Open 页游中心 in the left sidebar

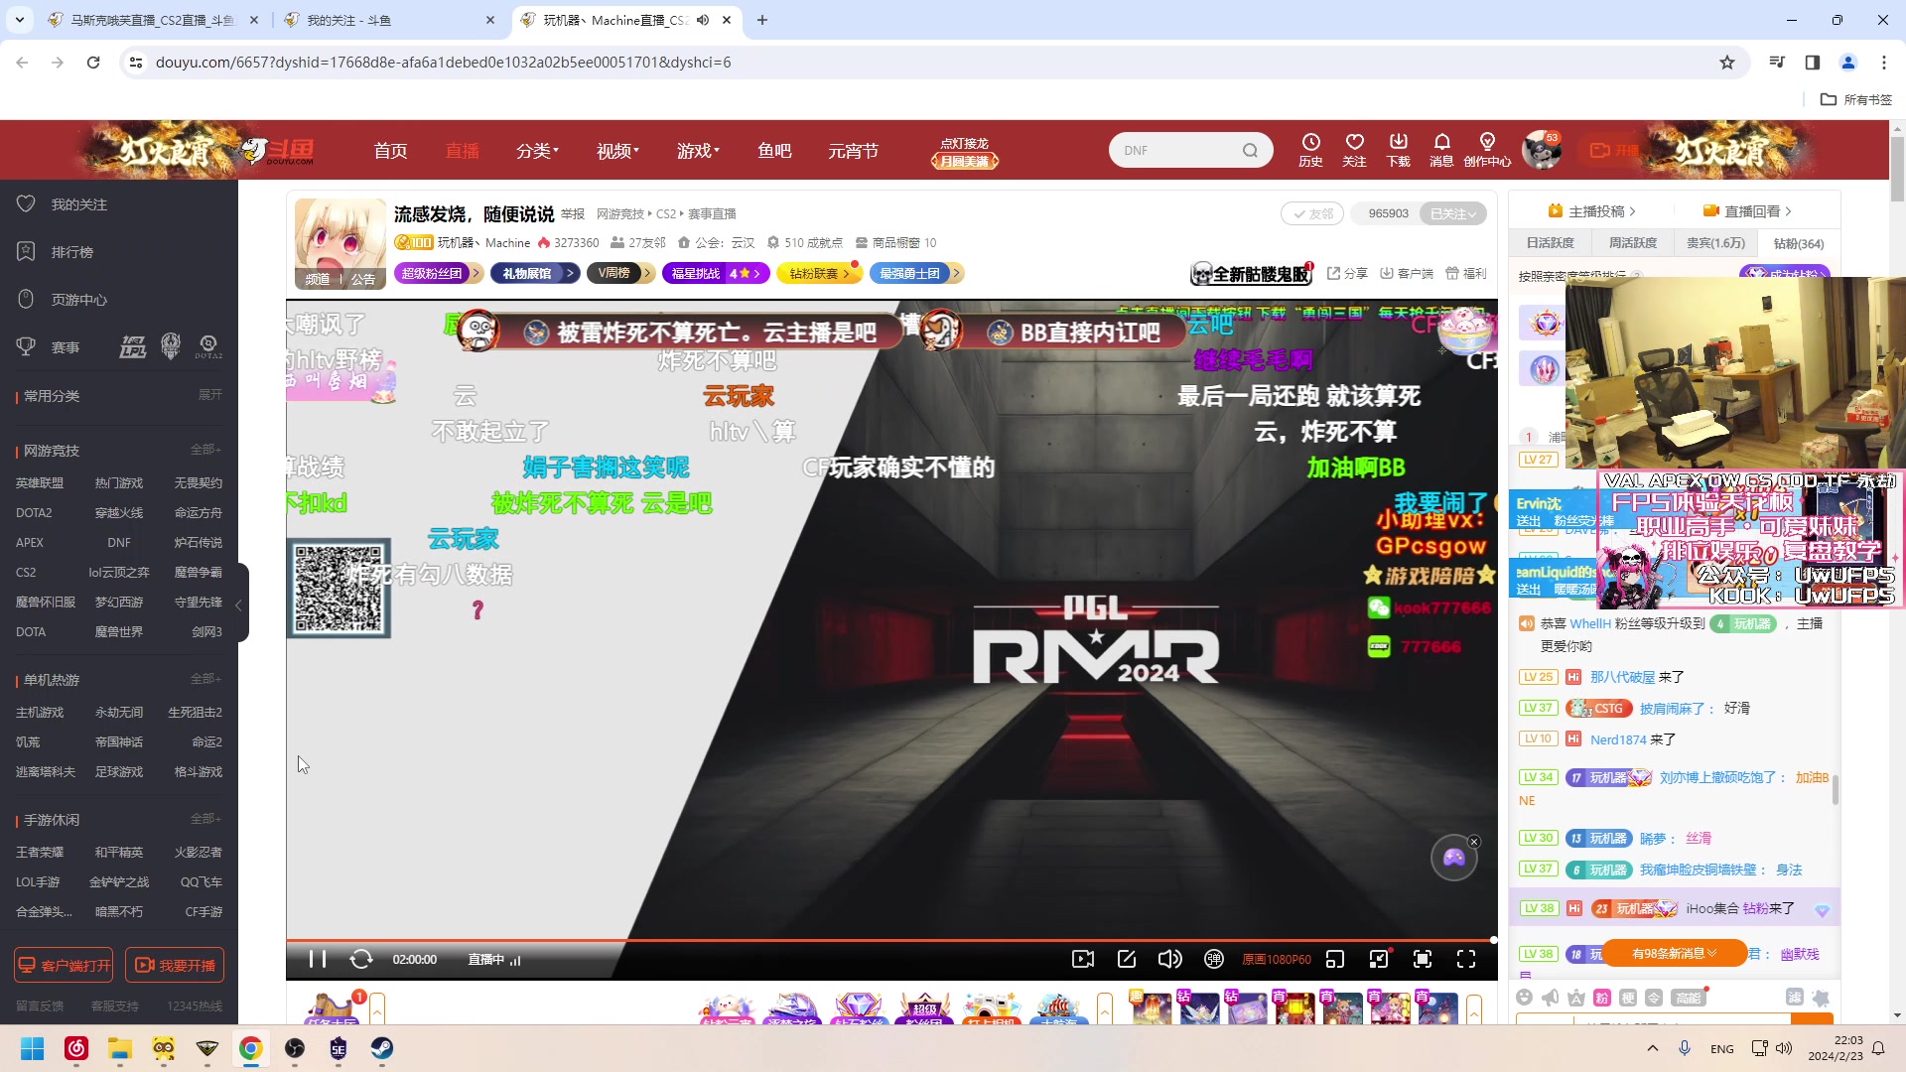click(78, 300)
